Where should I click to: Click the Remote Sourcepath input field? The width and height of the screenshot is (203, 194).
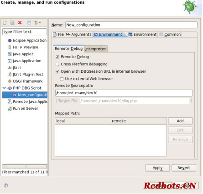pos(124,93)
